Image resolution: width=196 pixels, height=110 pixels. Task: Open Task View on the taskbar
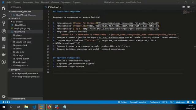(x=18, y=107)
